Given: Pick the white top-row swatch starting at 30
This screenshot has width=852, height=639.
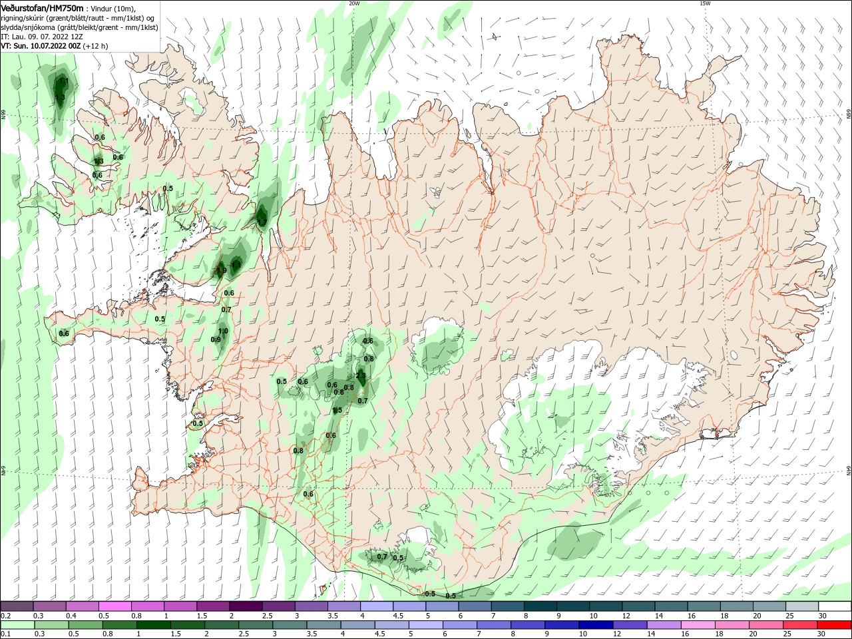Looking at the screenshot, I should 835,606.
